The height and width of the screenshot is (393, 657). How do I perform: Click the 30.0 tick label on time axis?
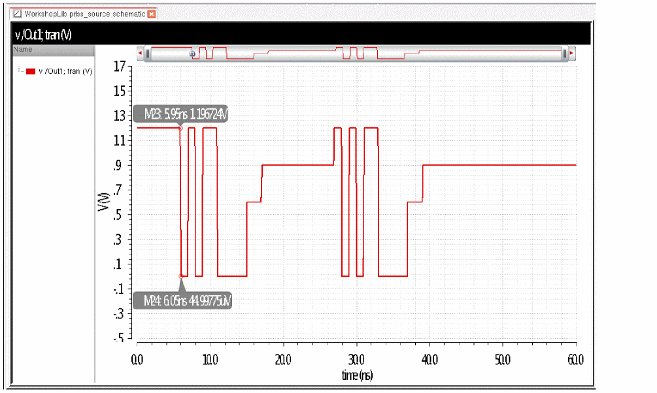356,359
